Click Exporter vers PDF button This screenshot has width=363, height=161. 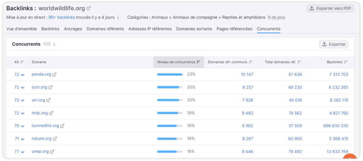[x=330, y=8]
